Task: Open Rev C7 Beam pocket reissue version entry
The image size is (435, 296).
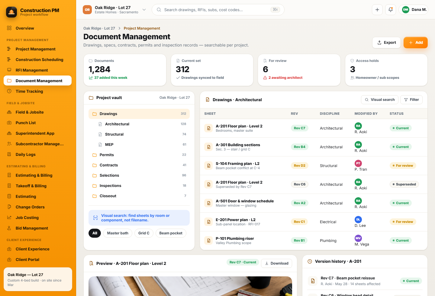Action: (365, 281)
